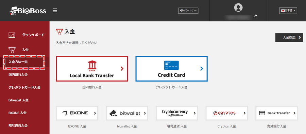
Task: Click the red bank building icon
Action: click(x=92, y=65)
